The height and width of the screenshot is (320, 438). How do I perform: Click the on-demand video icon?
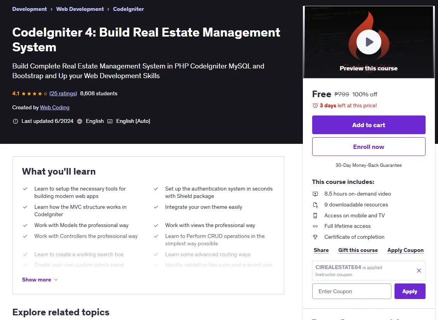point(315,194)
